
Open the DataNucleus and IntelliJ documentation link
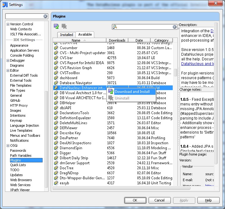tap(197, 64)
